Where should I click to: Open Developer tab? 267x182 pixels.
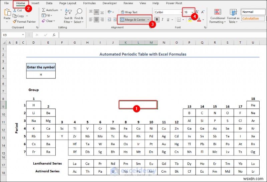(x=110, y=3)
